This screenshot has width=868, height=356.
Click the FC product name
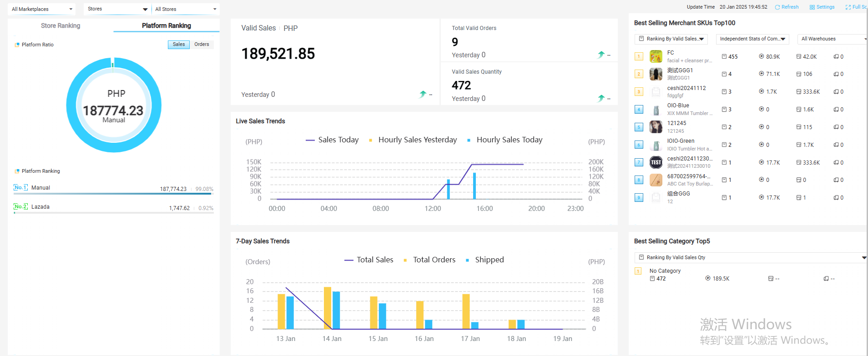point(671,53)
